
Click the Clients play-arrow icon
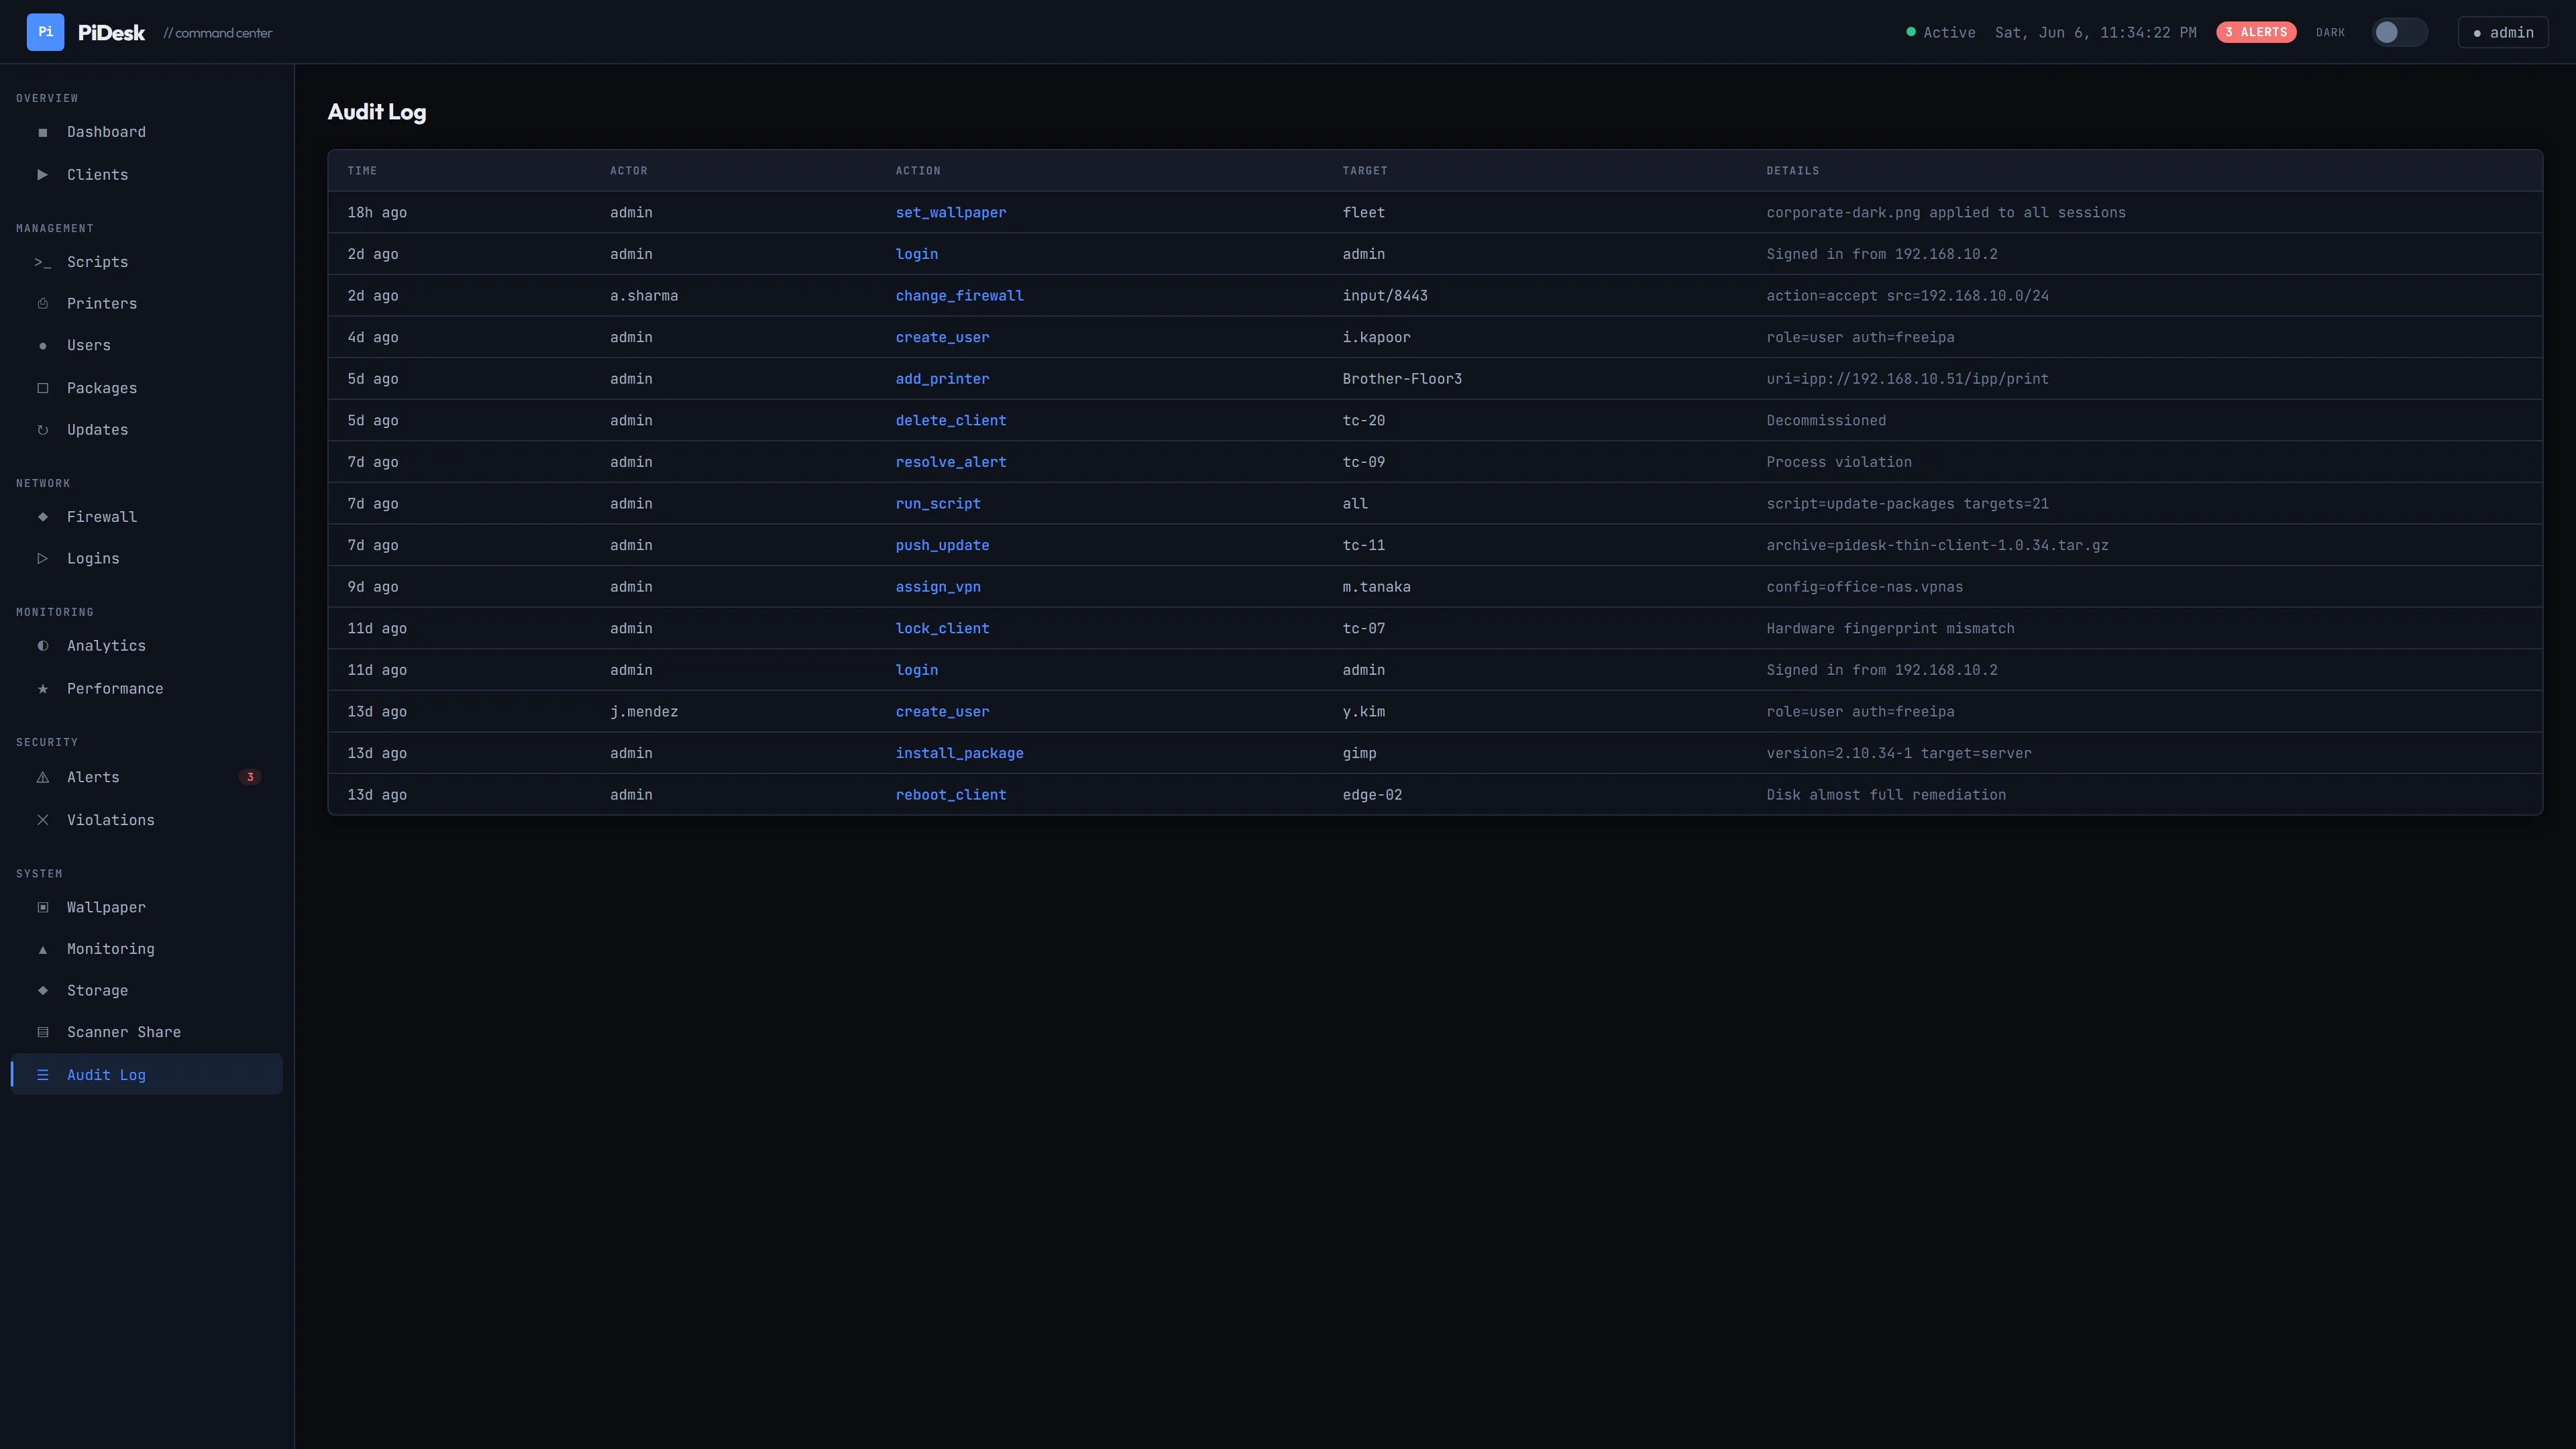42,175
